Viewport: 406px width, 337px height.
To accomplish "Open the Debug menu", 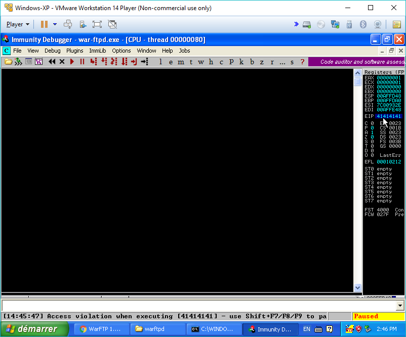I will pos(52,51).
